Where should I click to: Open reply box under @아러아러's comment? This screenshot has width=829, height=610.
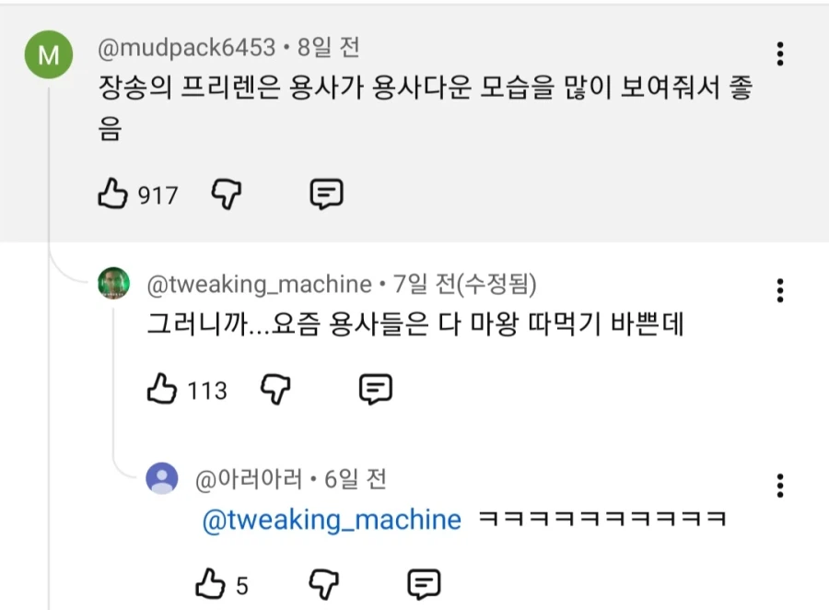424,583
